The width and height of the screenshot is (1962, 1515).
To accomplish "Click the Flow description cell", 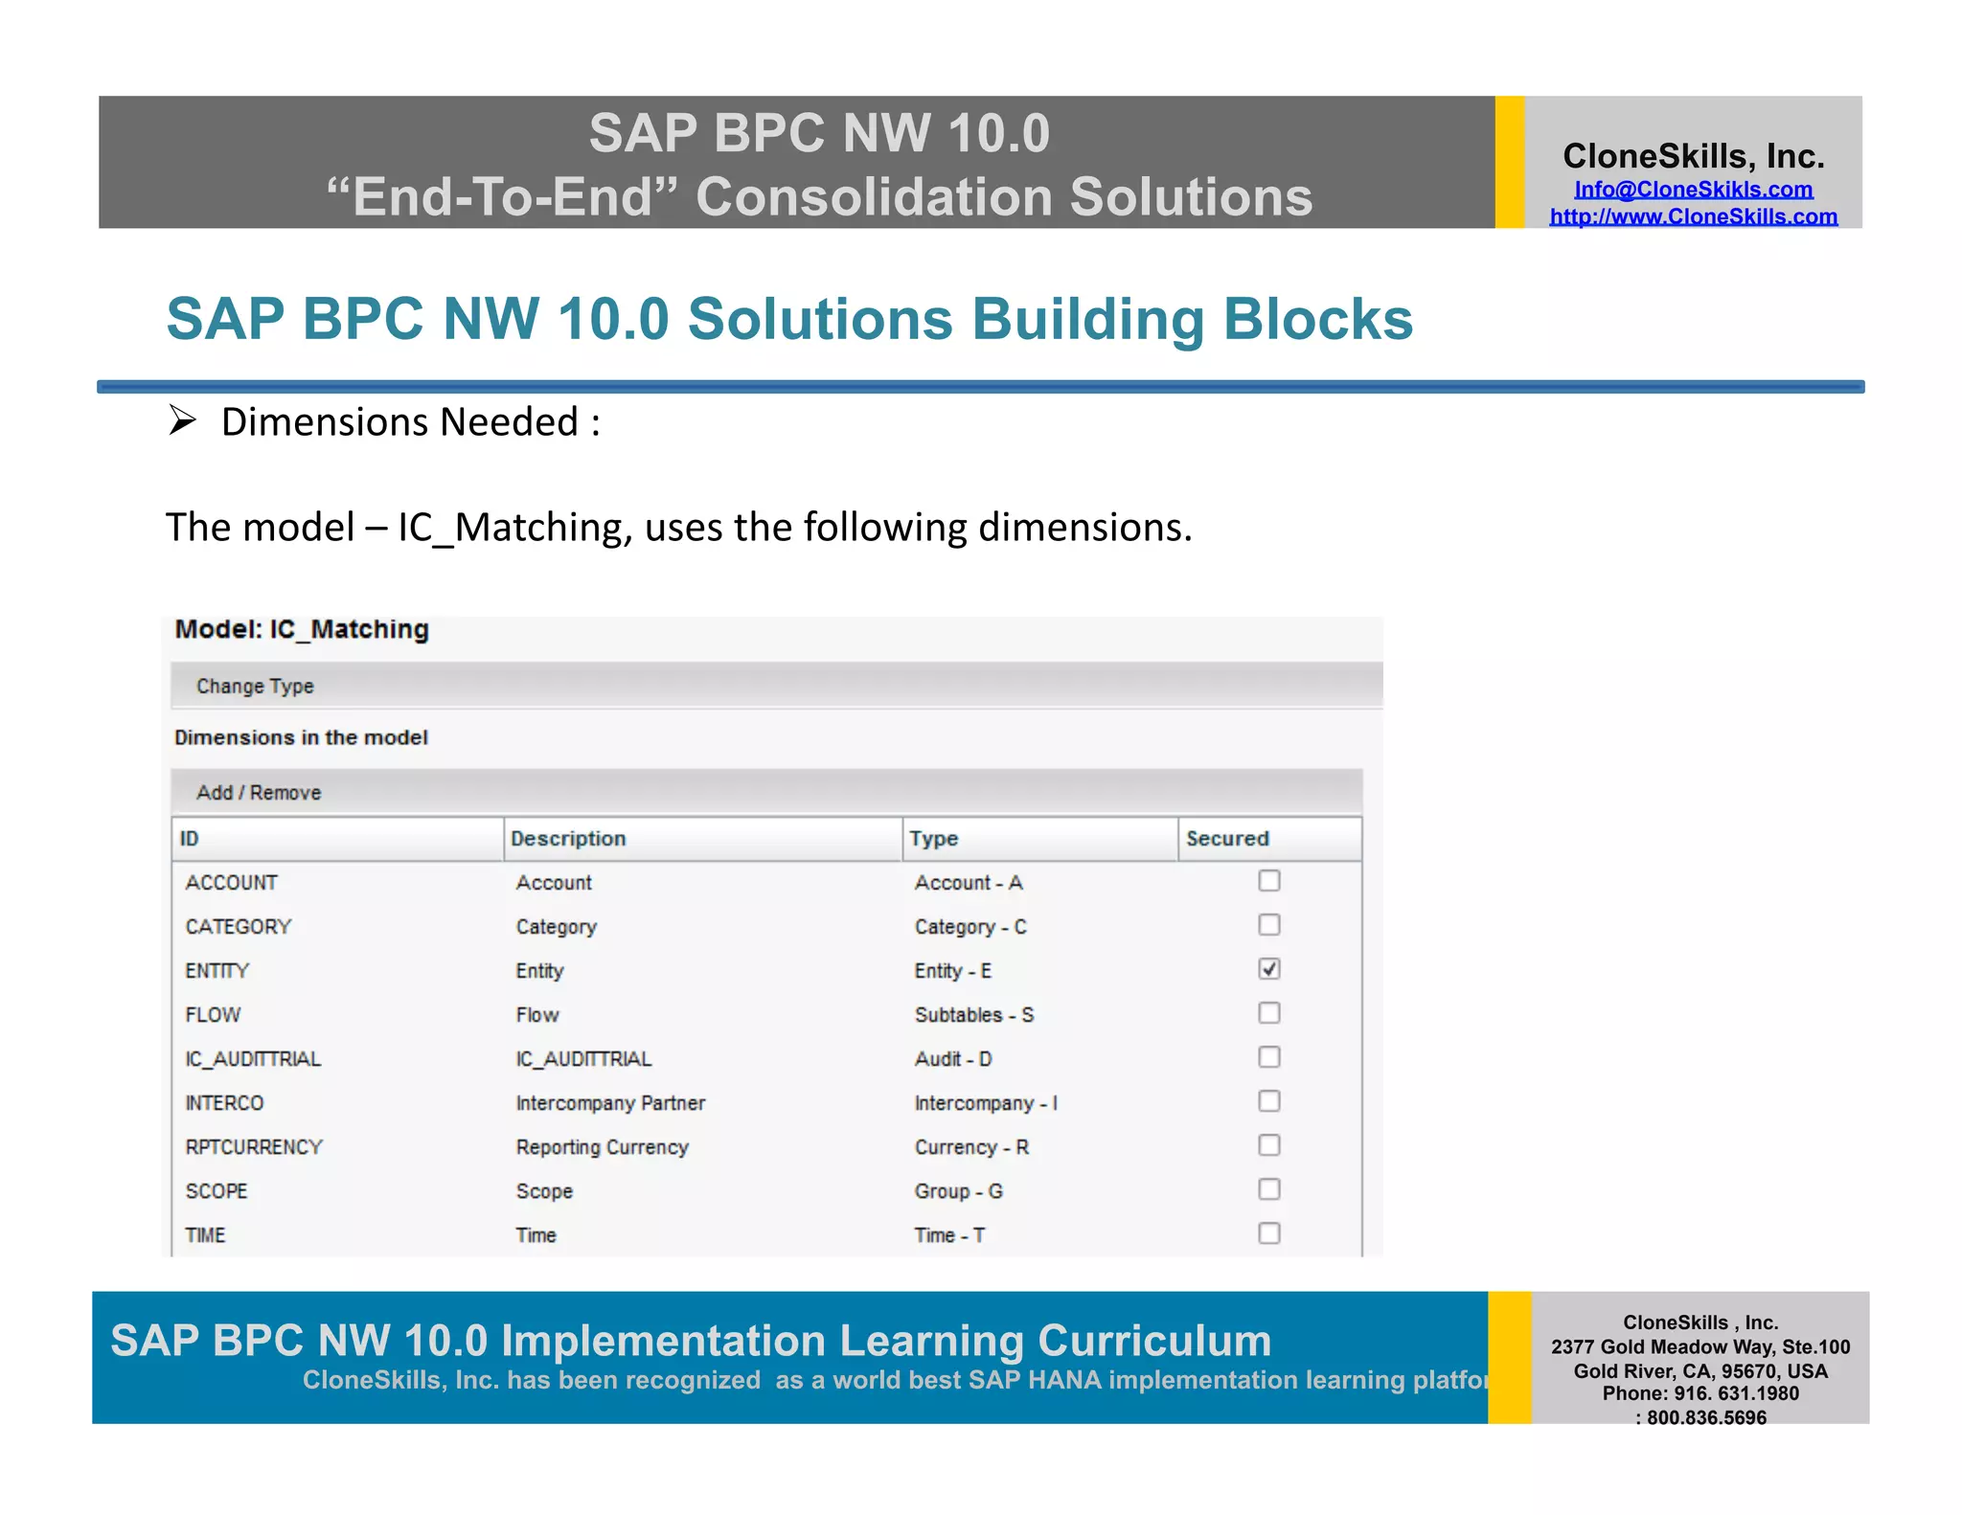I will click(x=537, y=1015).
